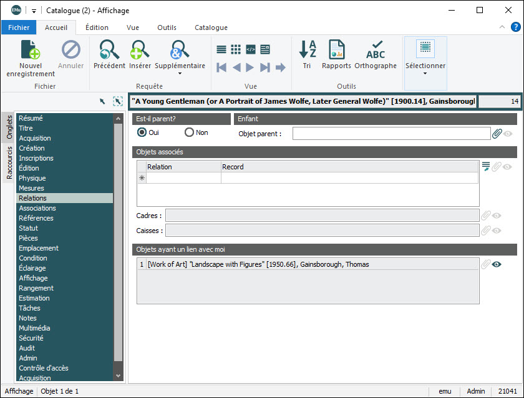
Task: Run the Orthographe spell check
Action: [x=375, y=50]
